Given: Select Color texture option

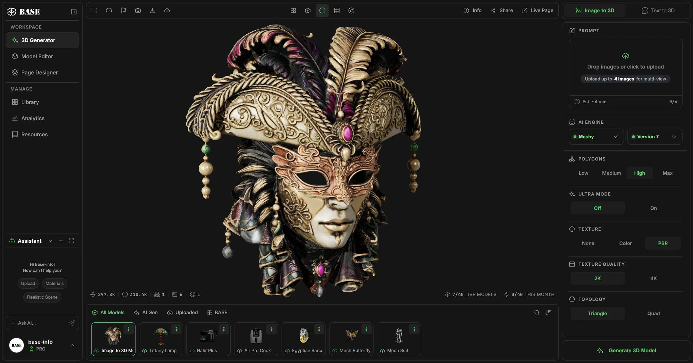Looking at the screenshot, I should 625,243.
